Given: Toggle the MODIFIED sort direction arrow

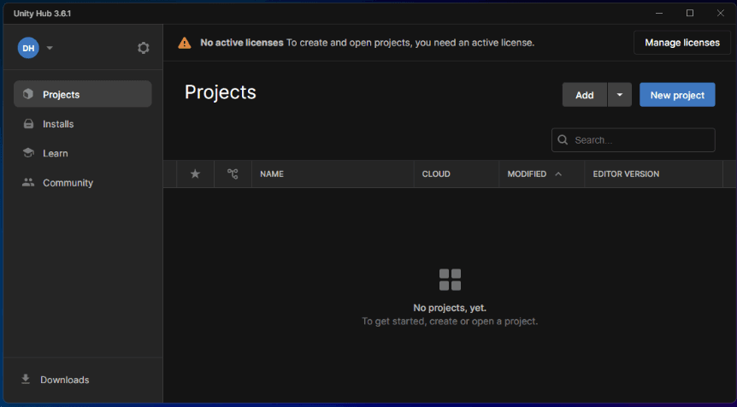Looking at the screenshot, I should pyautogui.click(x=558, y=174).
